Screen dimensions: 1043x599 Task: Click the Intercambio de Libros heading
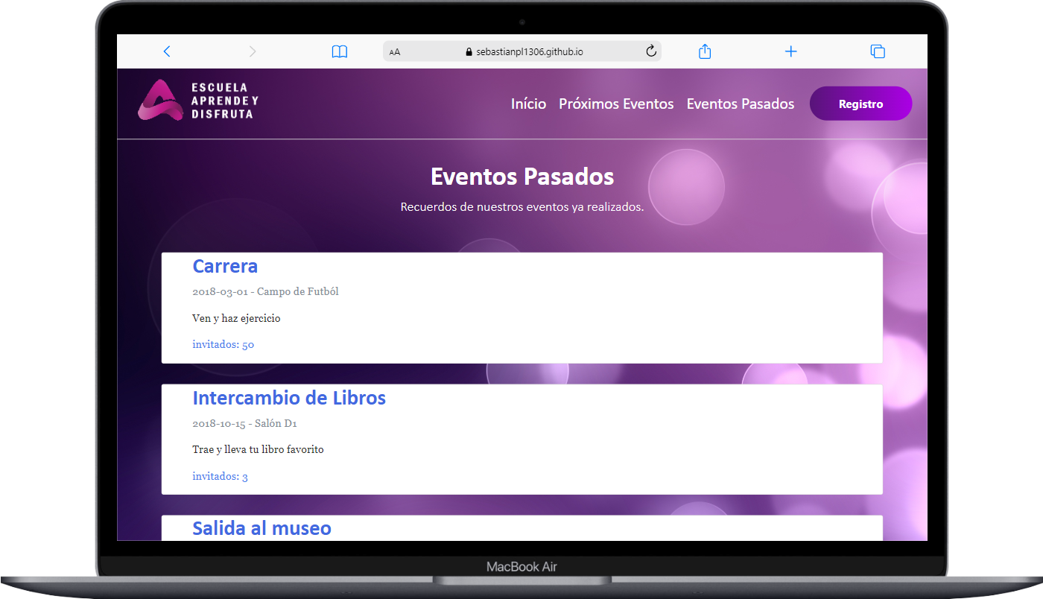click(289, 398)
